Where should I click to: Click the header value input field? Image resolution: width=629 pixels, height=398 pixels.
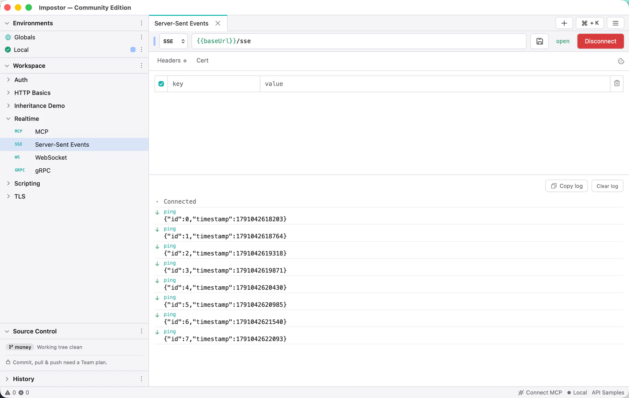[x=435, y=84]
